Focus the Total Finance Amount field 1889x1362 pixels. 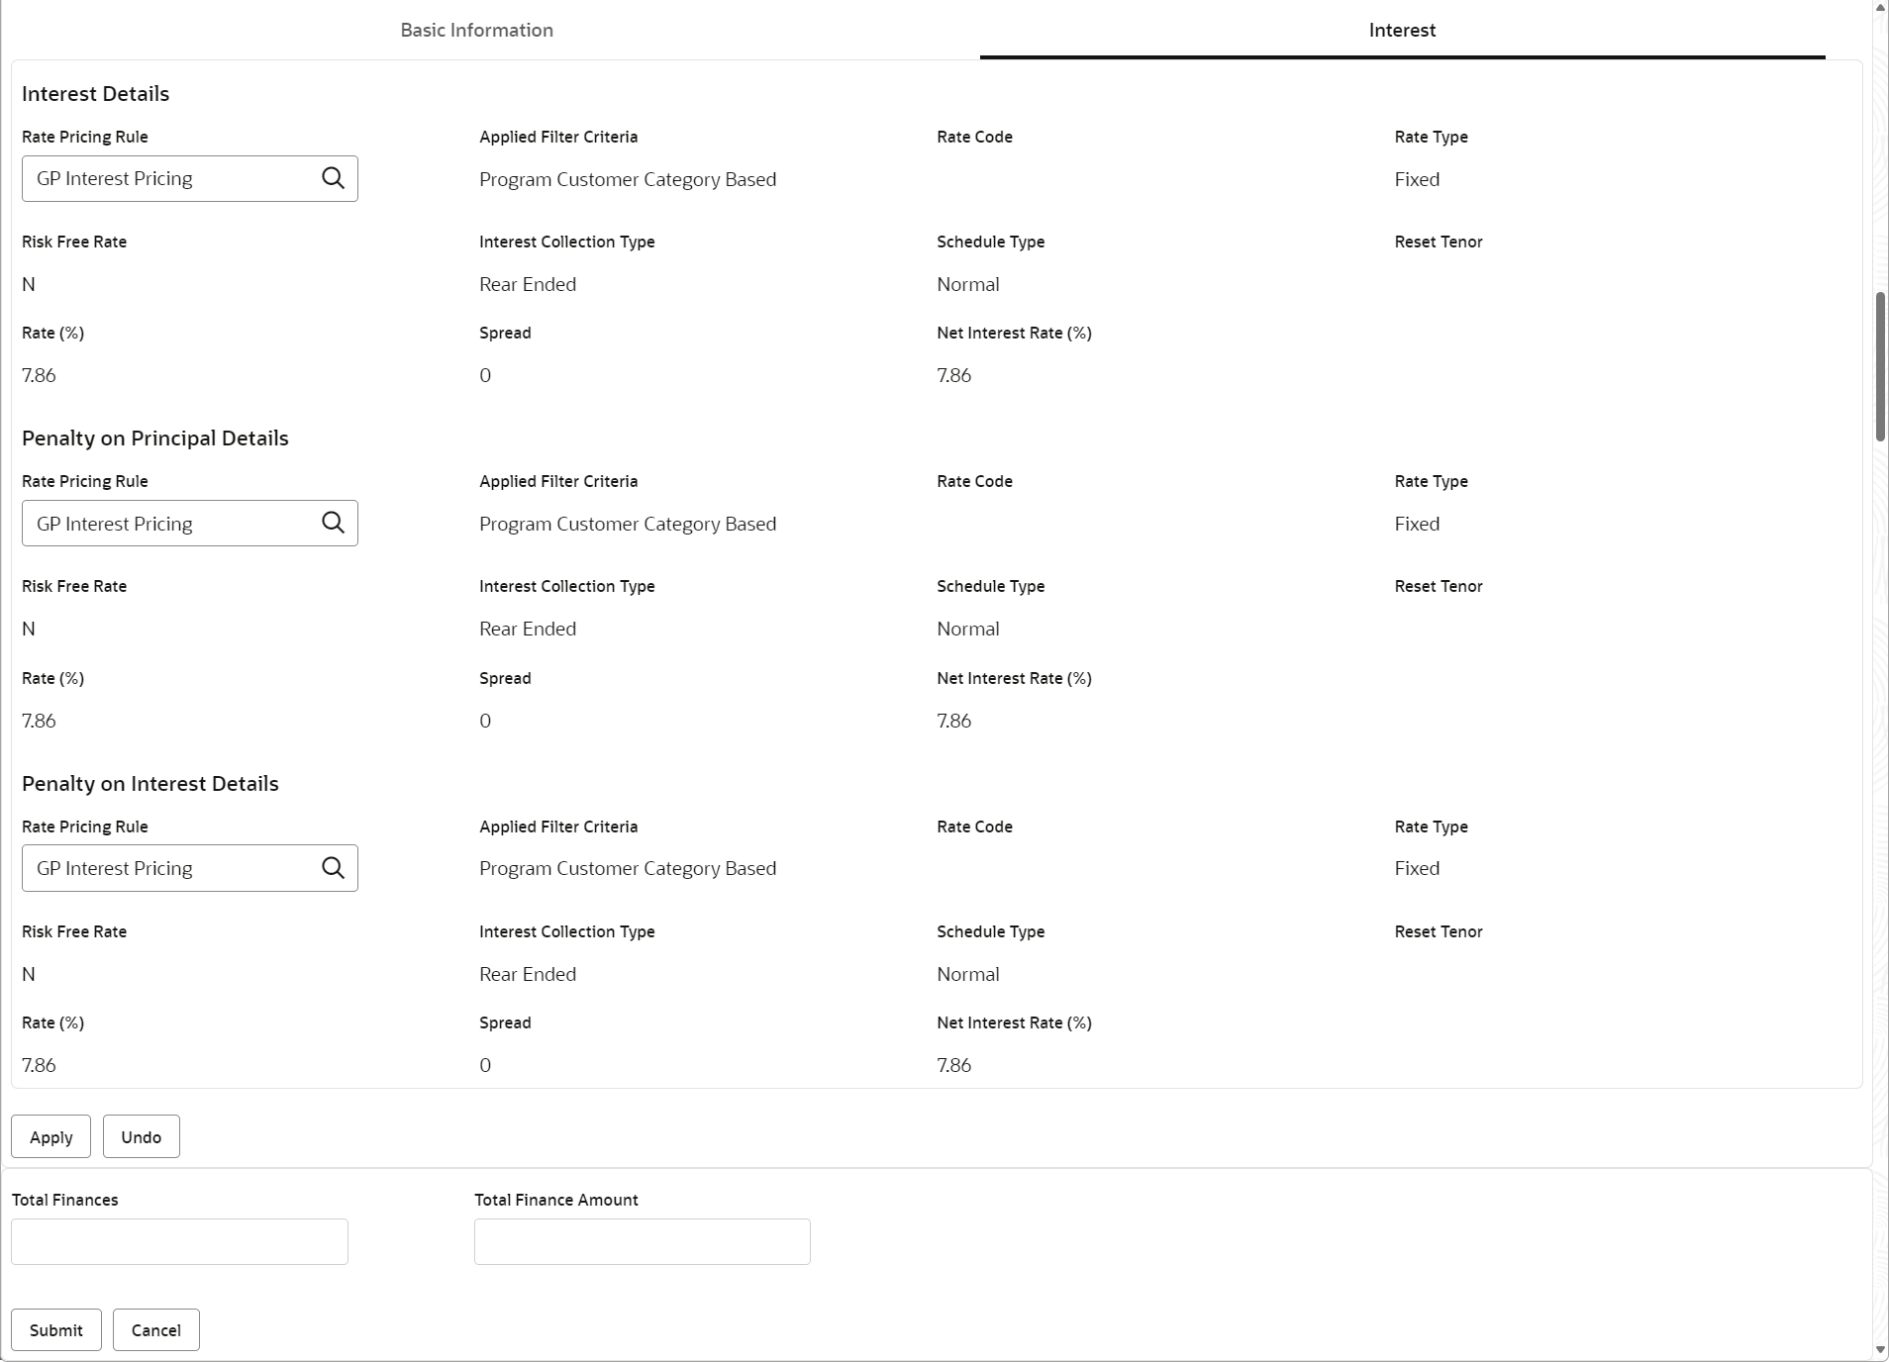642,1242
